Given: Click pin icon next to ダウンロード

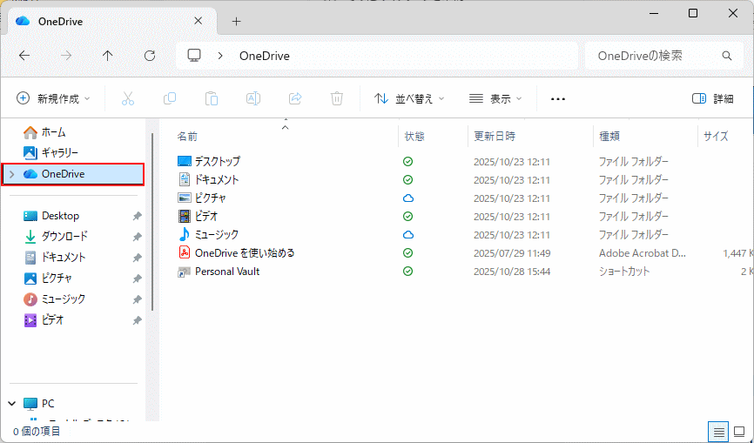Looking at the screenshot, I should pos(137,237).
